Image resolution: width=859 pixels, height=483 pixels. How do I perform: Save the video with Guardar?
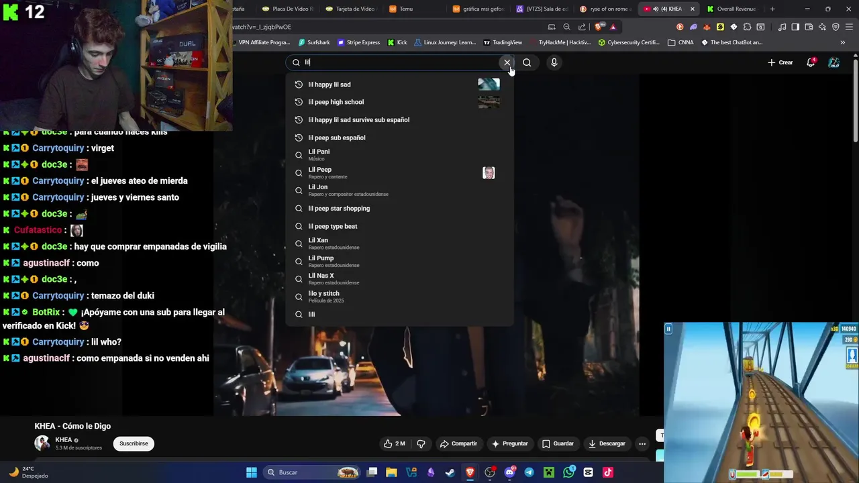(558, 443)
